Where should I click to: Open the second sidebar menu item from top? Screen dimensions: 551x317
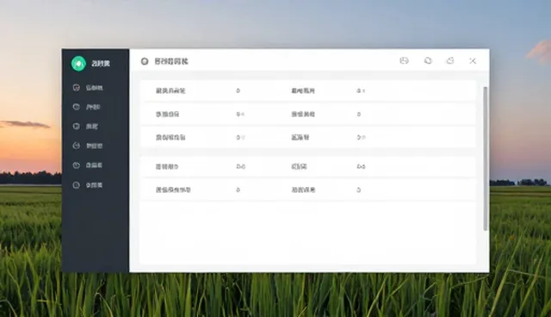tap(86, 107)
